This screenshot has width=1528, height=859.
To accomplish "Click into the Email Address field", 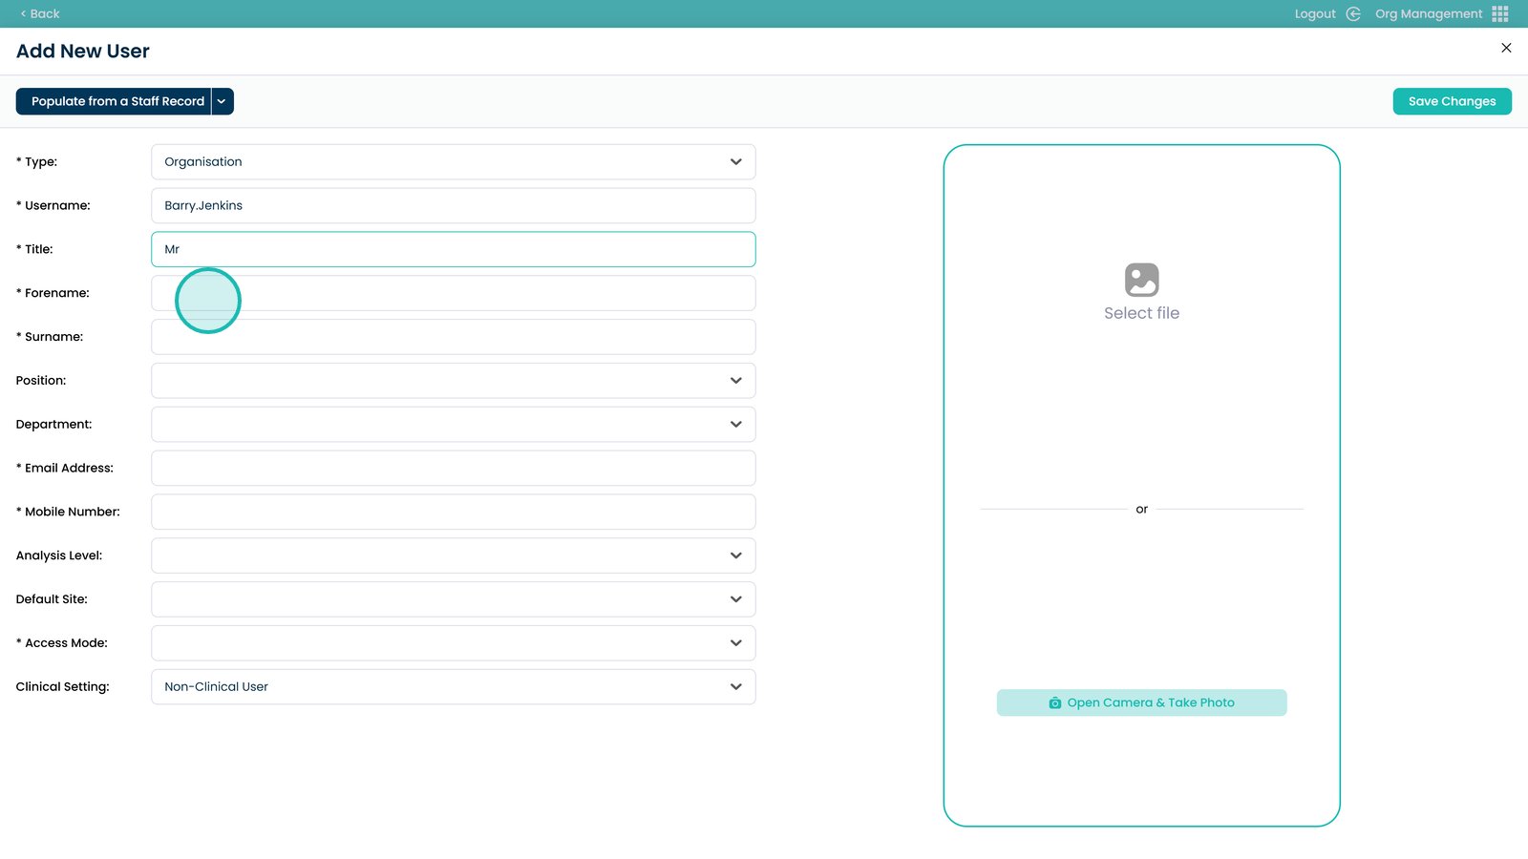I will point(453,469).
